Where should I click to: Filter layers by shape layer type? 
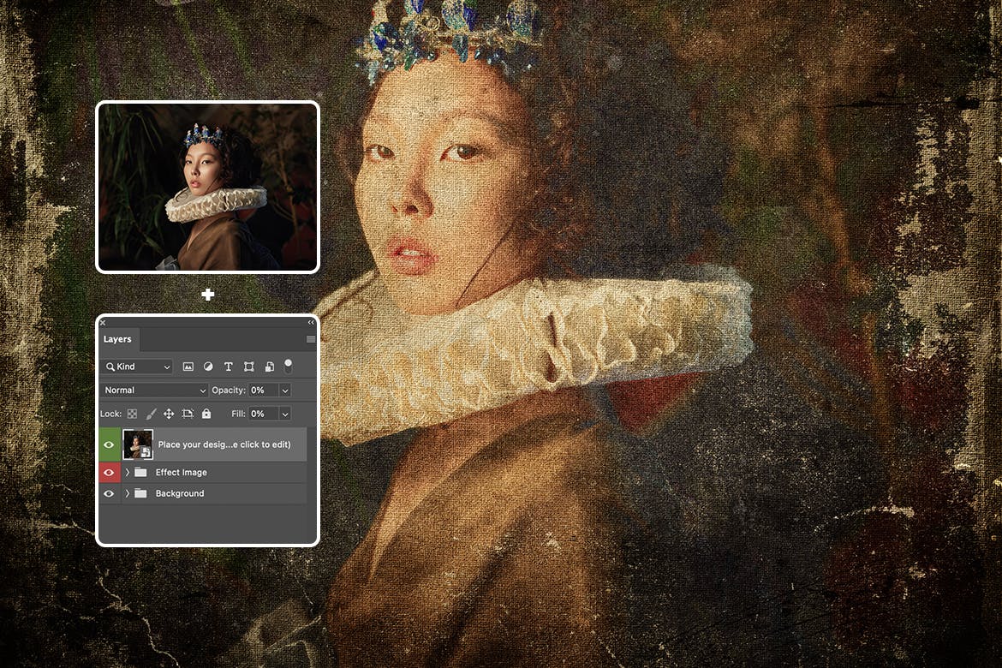[x=248, y=367]
